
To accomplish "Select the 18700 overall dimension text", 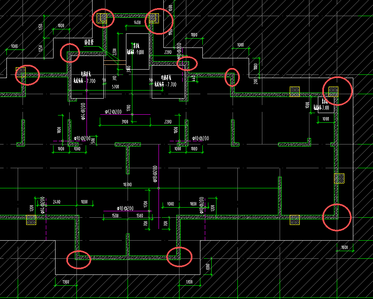I will pyautogui.click(x=128, y=185).
